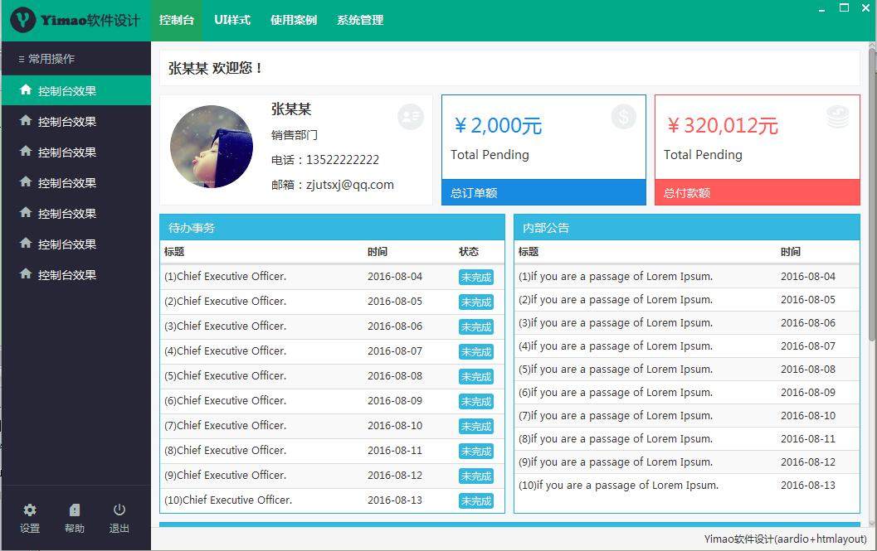Click the person badge icon on profile card

(410, 117)
